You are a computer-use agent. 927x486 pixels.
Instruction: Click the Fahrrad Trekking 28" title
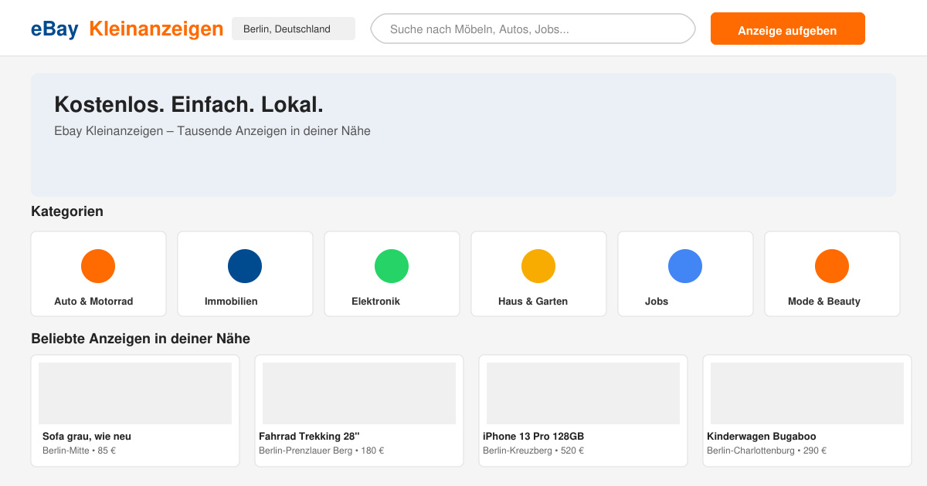coord(309,437)
